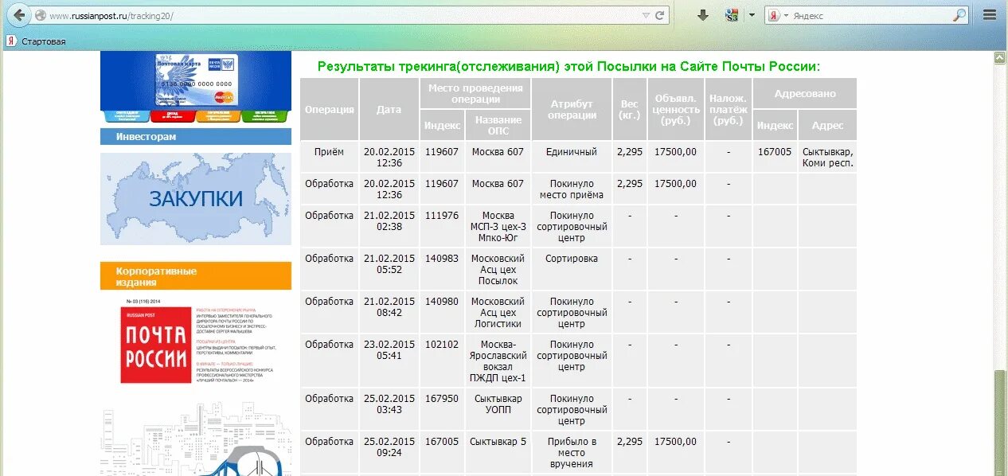Click the Название ОПС subheader
1008x476 pixels.
[x=498, y=125]
